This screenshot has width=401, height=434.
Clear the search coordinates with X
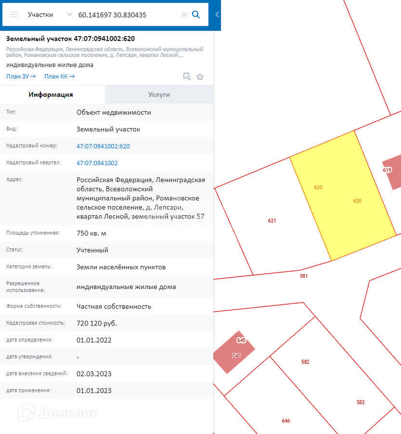(x=184, y=14)
